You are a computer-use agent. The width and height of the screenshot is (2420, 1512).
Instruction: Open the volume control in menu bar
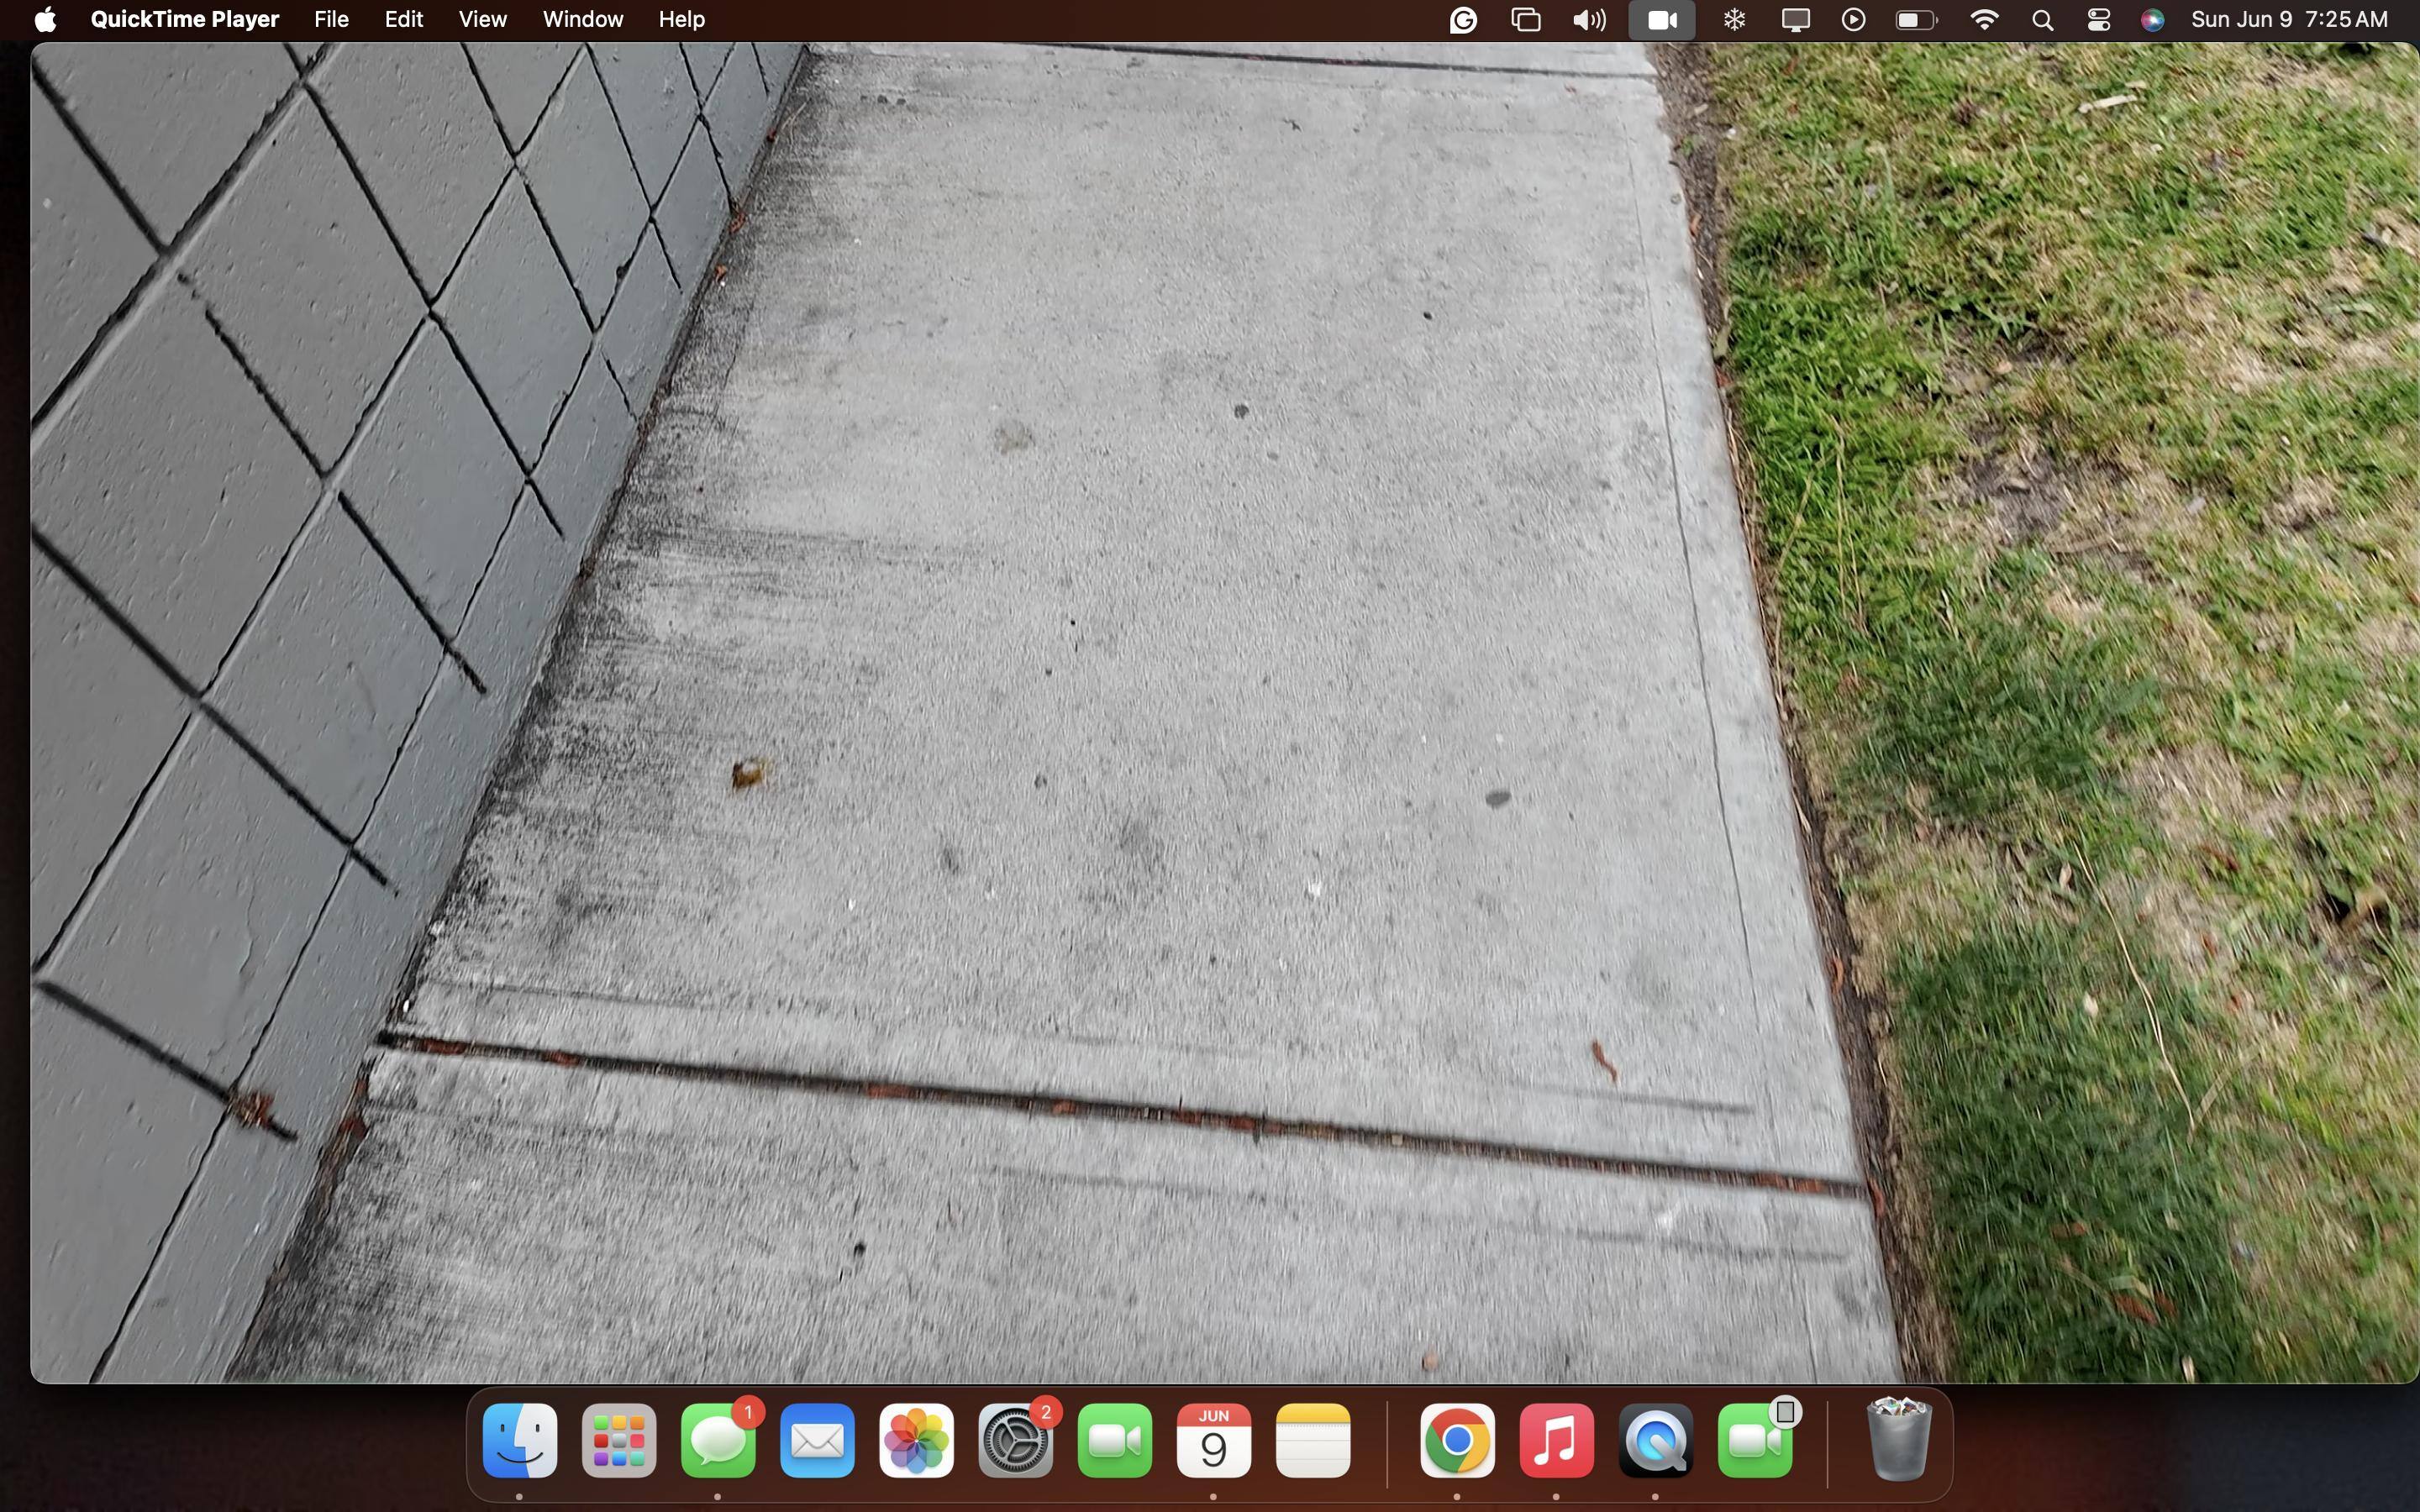1588,20
